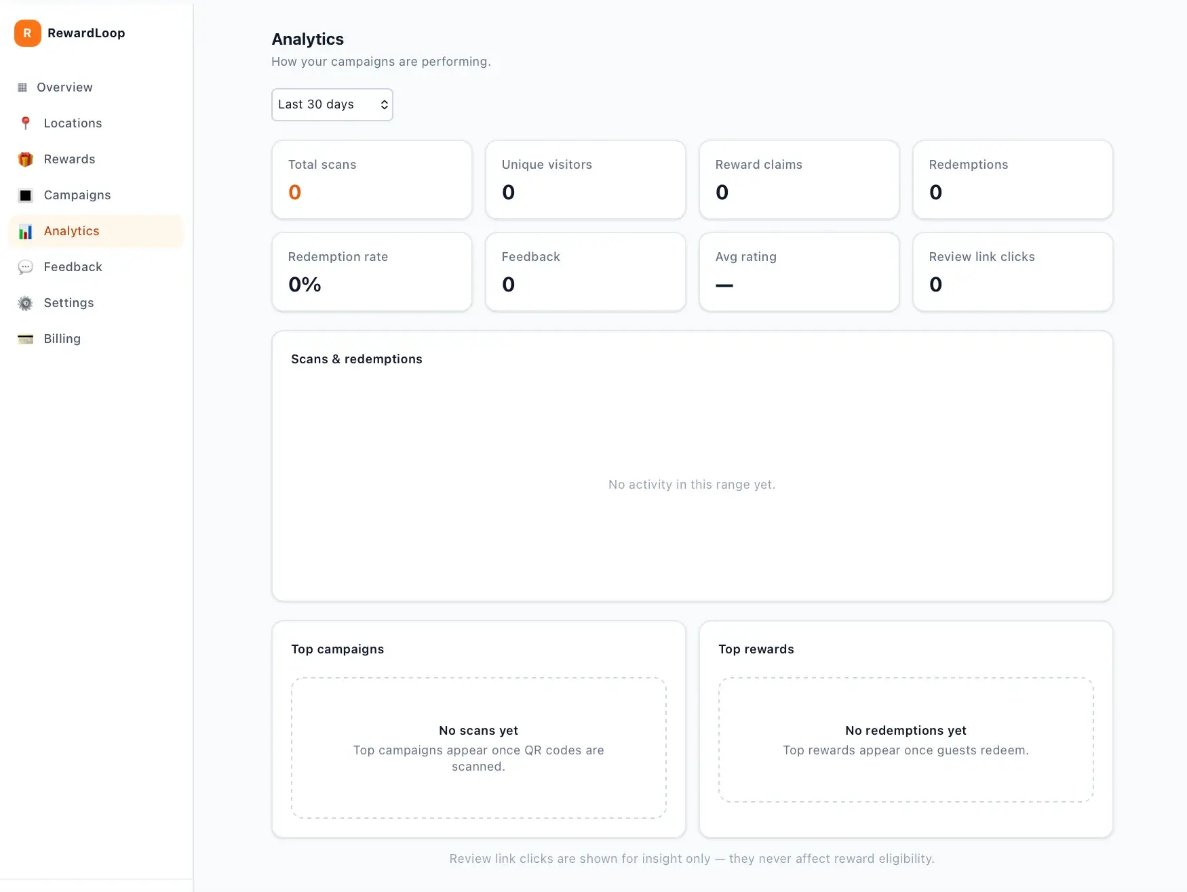Click the Total scans stat card
This screenshot has width=1187, height=892.
372,180
